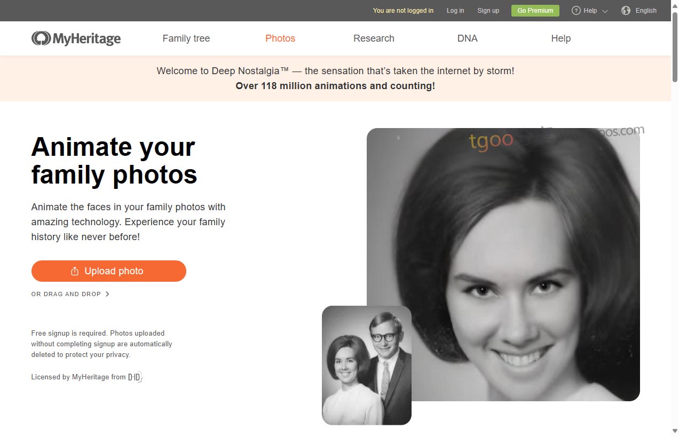Click the MyHeritage logo
Screen dimensions: 679x437
click(76, 38)
